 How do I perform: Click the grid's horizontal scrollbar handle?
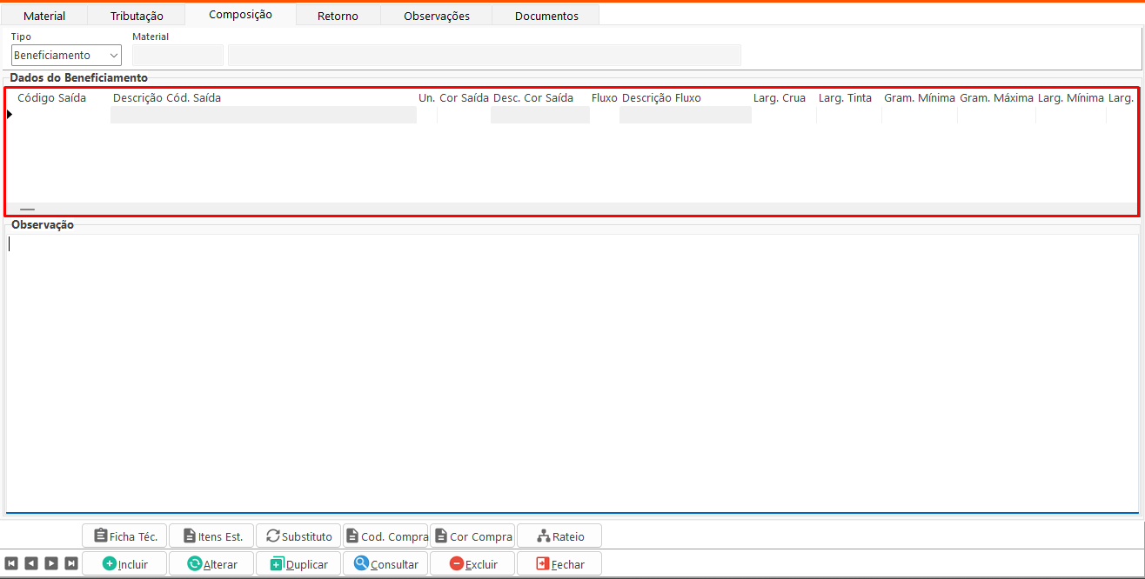point(27,210)
